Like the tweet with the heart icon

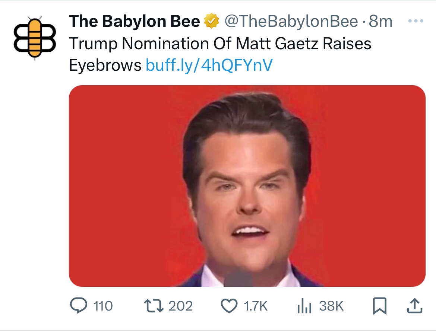tap(228, 306)
